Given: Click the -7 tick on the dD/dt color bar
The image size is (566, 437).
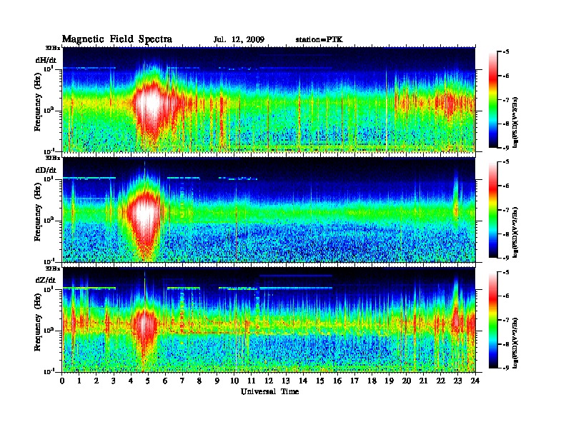Looking at the screenshot, I should point(506,210).
